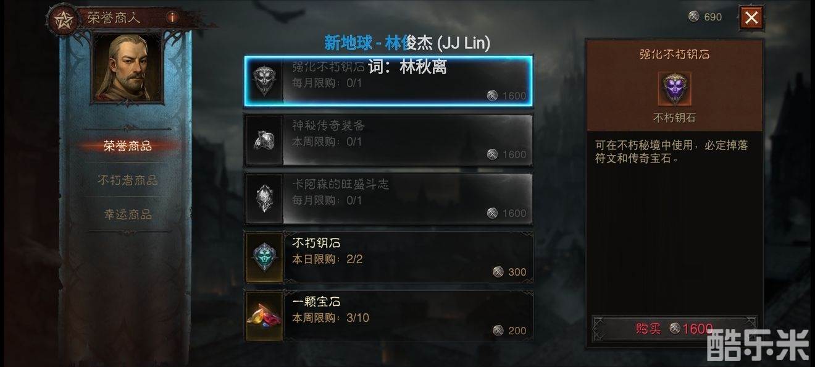The height and width of the screenshot is (367, 815).
Task: Switch to the 幸运商品 tab
Action: tap(128, 214)
